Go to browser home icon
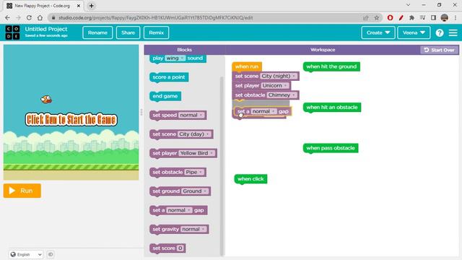The width and height of the screenshot is (462, 260). (40, 17)
